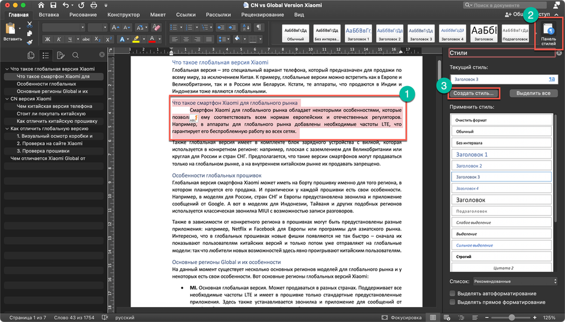565x322 pixels.
Task: Apply superscript formatting
Action: tap(109, 39)
